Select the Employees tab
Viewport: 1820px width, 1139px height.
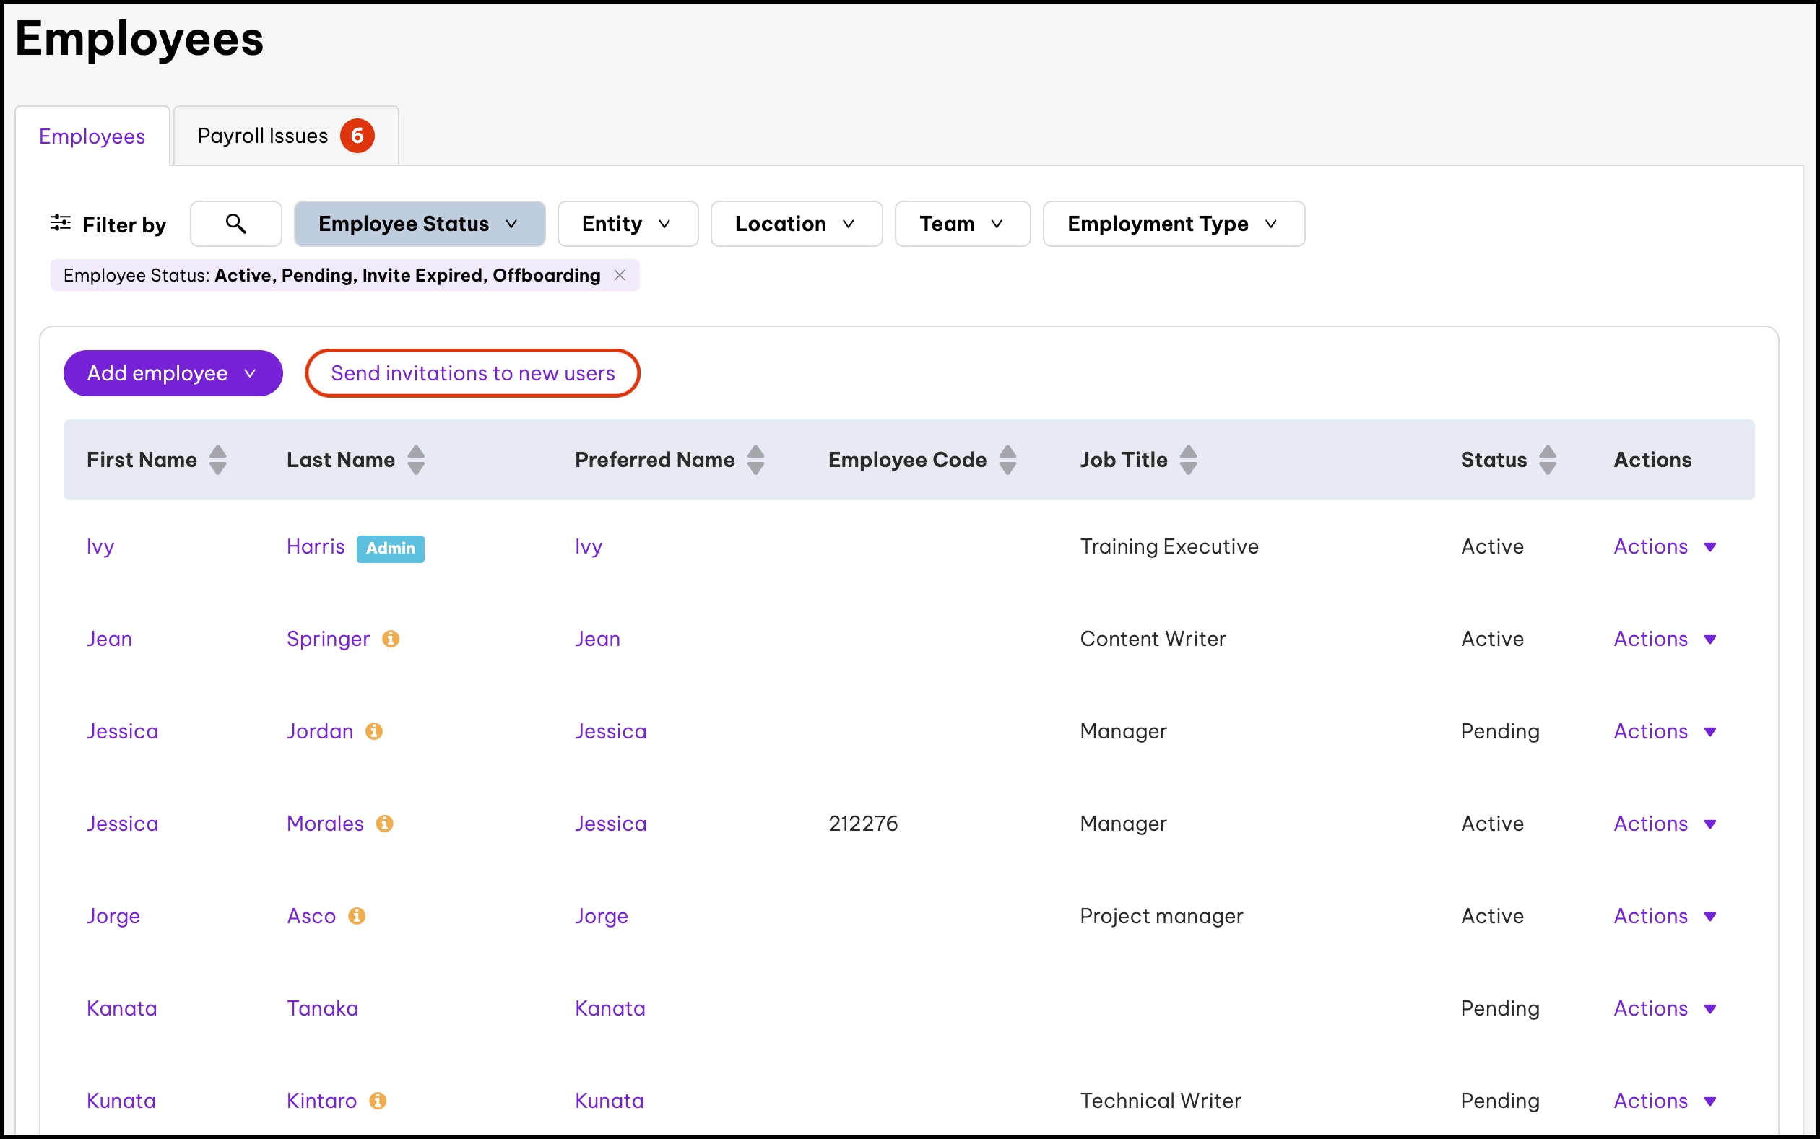point(92,136)
